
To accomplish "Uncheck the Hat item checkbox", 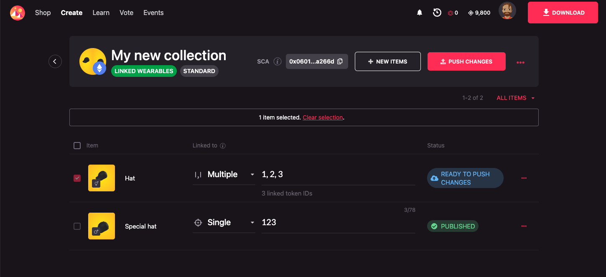I will tap(77, 178).
